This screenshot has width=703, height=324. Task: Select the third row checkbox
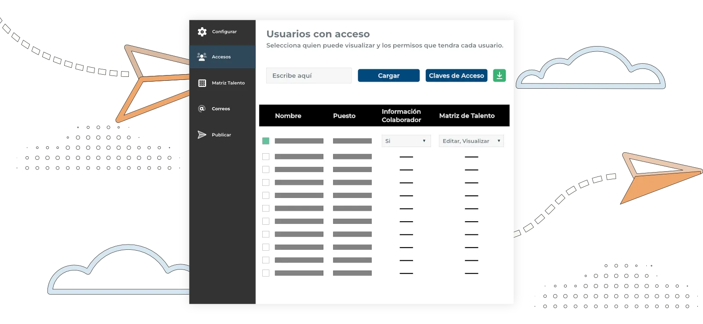(266, 169)
